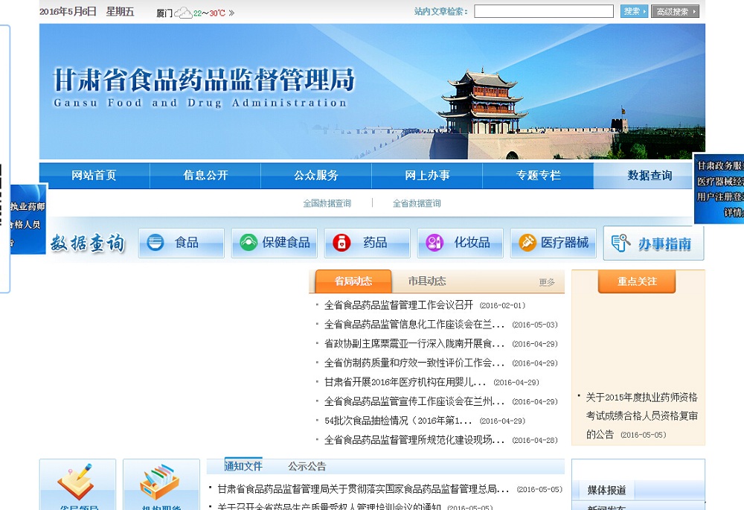Click the floating 执业药师 banner on left

(28, 219)
